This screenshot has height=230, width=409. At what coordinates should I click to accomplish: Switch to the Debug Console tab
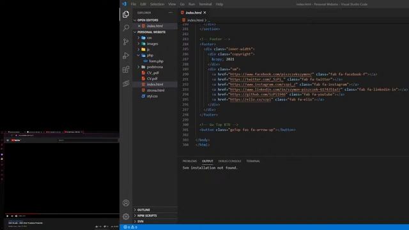[229, 161]
